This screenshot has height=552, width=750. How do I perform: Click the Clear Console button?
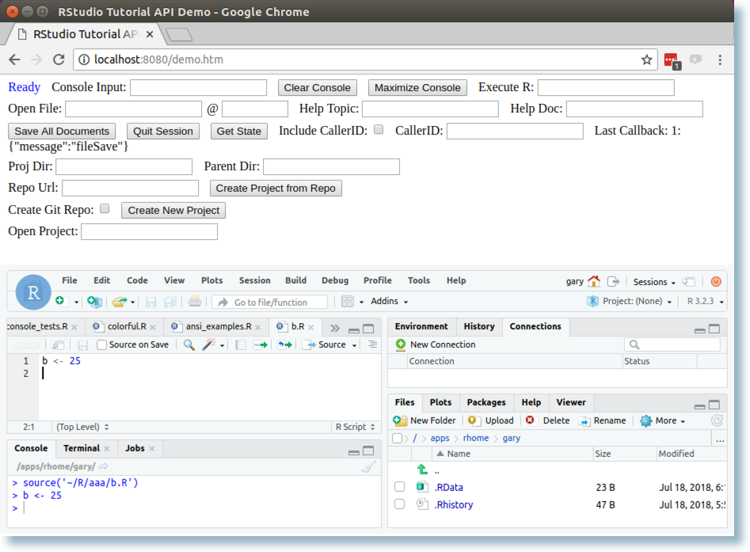tap(317, 88)
